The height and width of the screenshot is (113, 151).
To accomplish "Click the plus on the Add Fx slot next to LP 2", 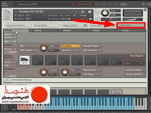I will coord(41,63).
